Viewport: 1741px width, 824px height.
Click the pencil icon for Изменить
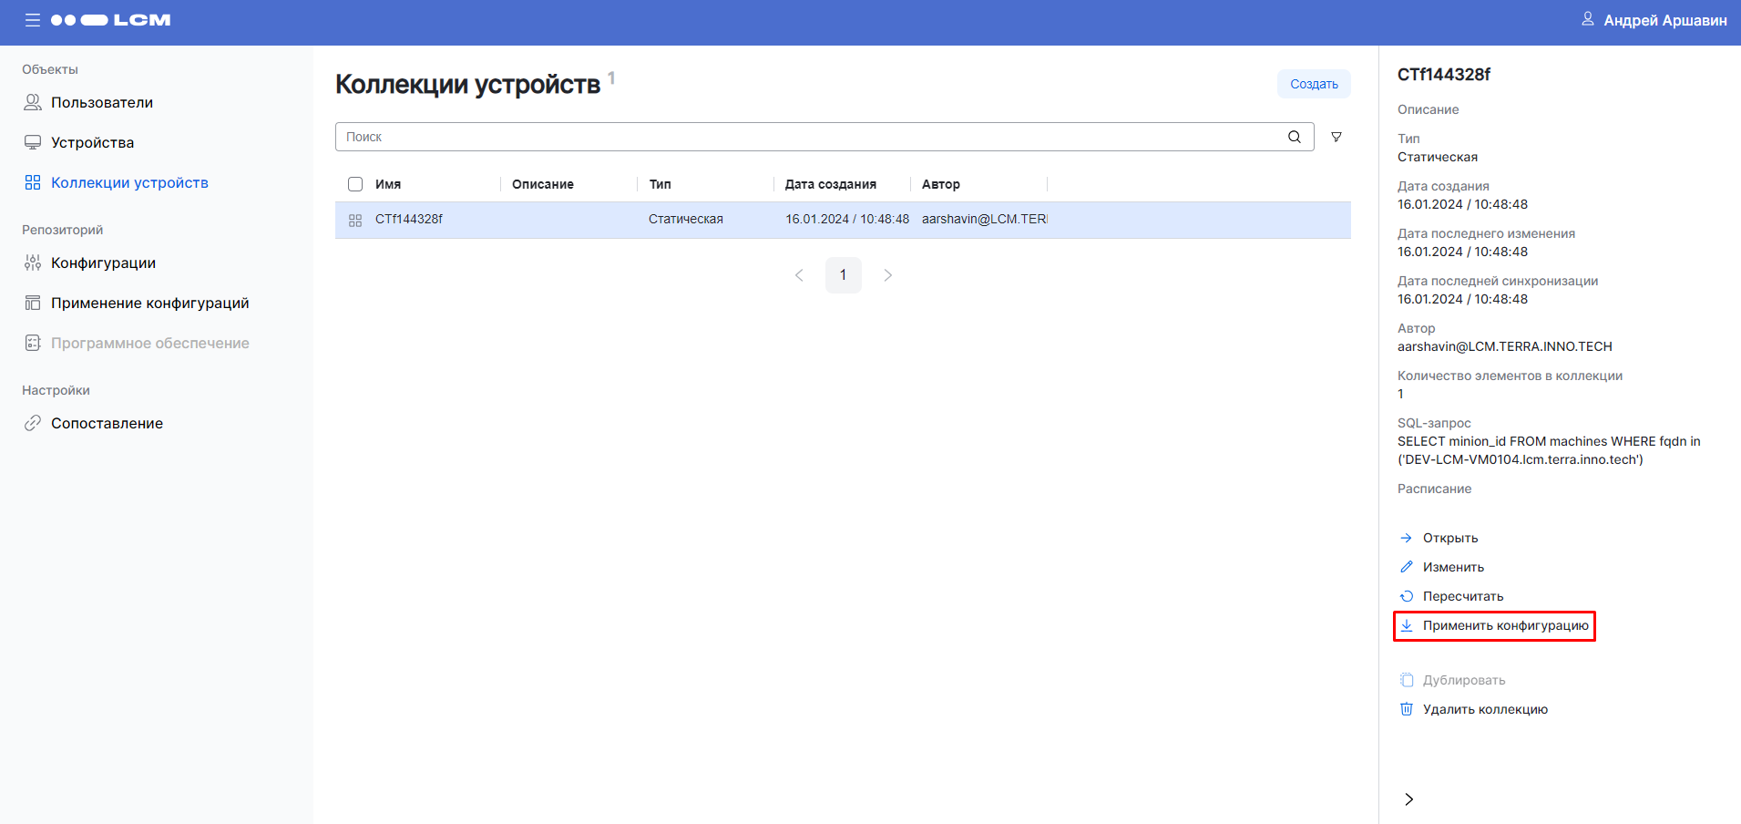(1408, 566)
